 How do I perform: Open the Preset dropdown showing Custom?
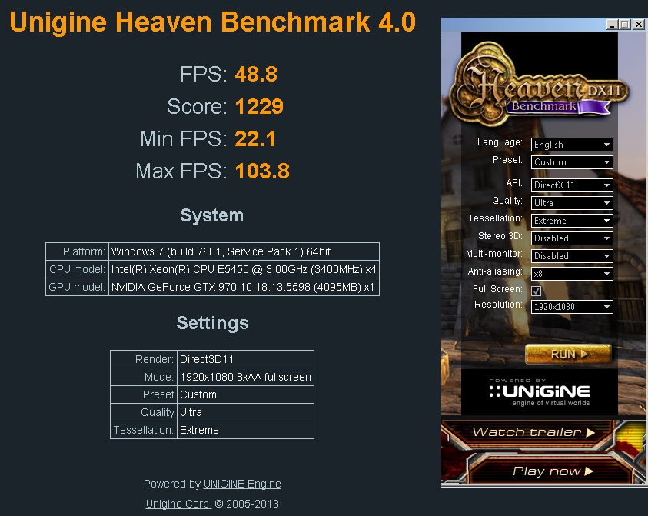click(572, 162)
